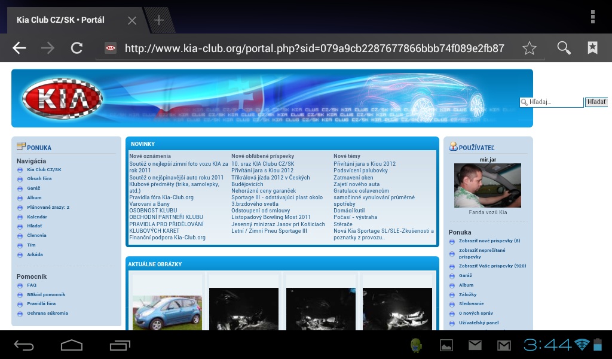The height and width of the screenshot is (359, 612).
Task: Tap the battery status icon
Action: pos(598,345)
